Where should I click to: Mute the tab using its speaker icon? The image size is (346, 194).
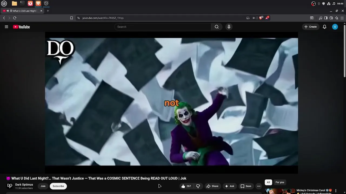8,11
